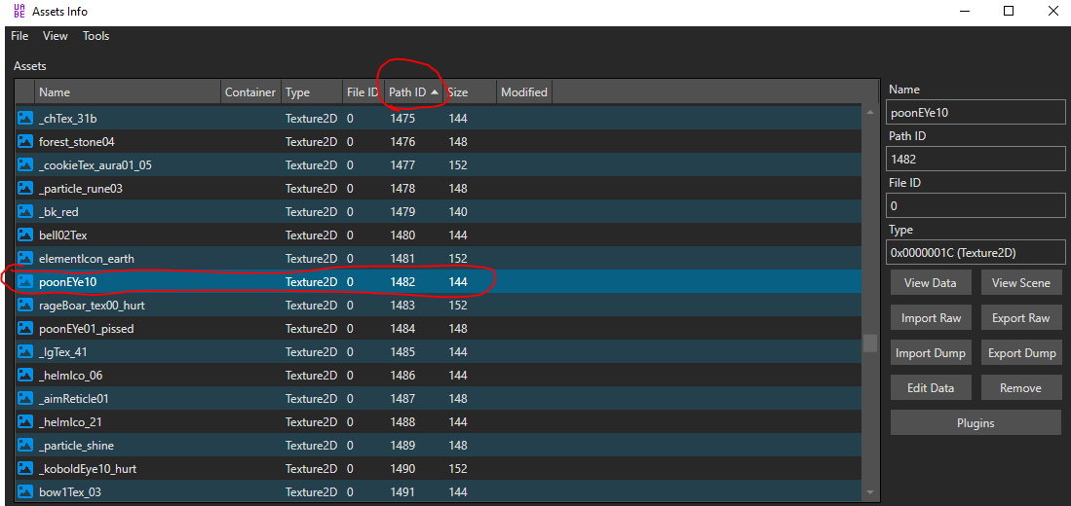The image size is (1071, 506).
Task: Click the Export Dump button
Action: (1020, 353)
